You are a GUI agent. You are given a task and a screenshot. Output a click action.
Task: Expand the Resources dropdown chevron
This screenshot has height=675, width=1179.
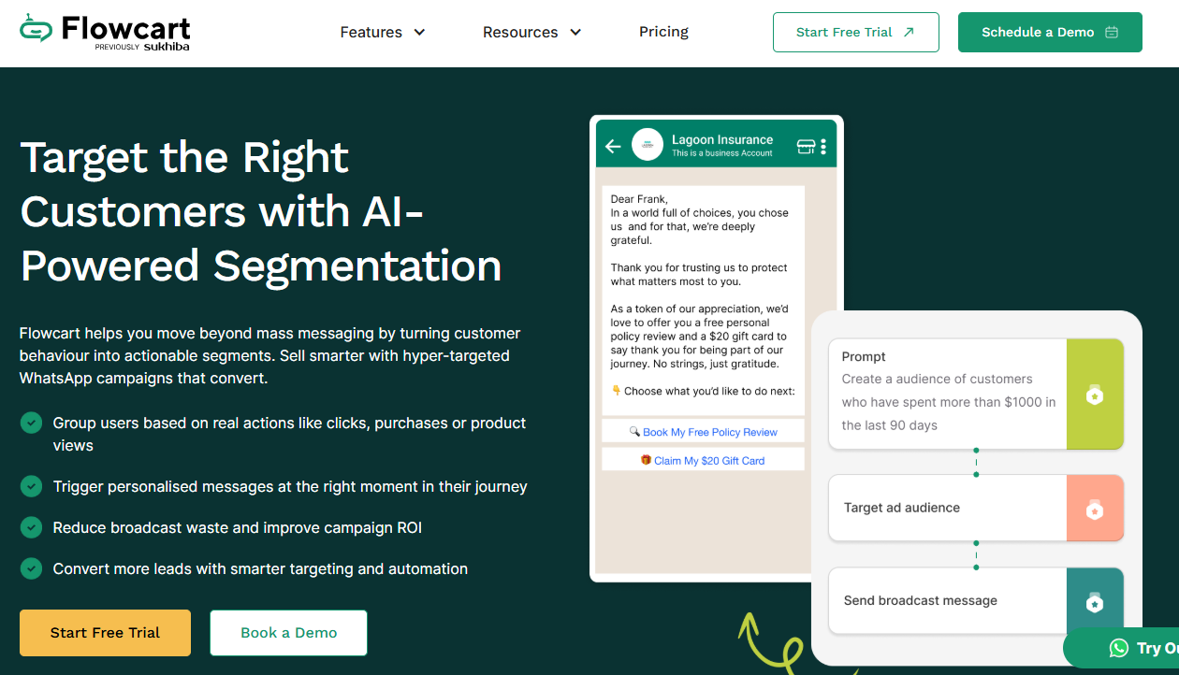pos(575,33)
